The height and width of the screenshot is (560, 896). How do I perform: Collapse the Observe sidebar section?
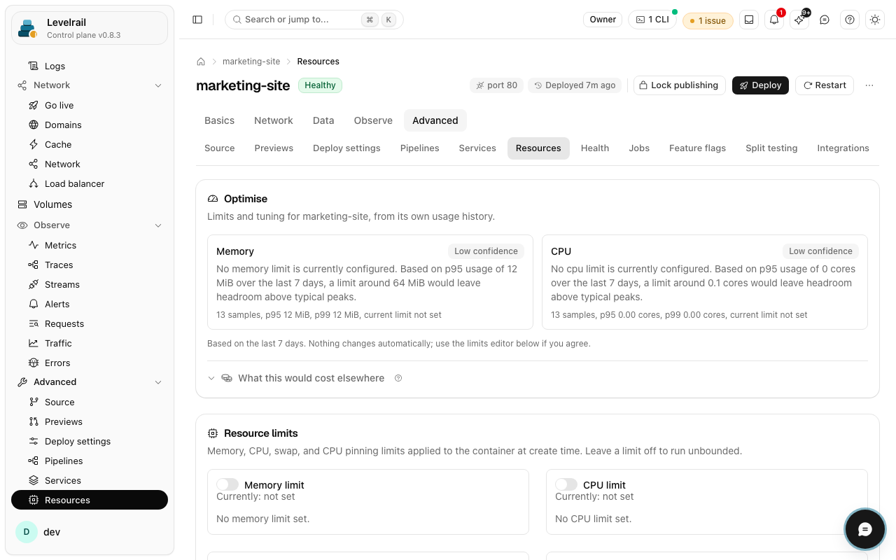[90, 225]
